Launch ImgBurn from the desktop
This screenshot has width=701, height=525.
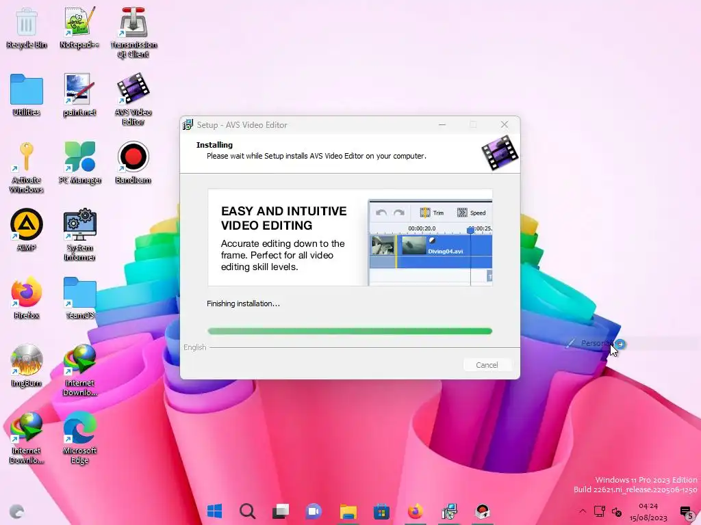[27, 366]
